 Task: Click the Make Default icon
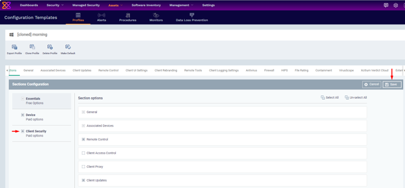tap(68, 47)
